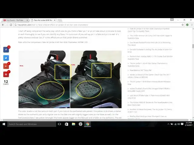The width and height of the screenshot is (194, 145).
Task: Pin the article on Pinterest
Action: (x=6, y=74)
